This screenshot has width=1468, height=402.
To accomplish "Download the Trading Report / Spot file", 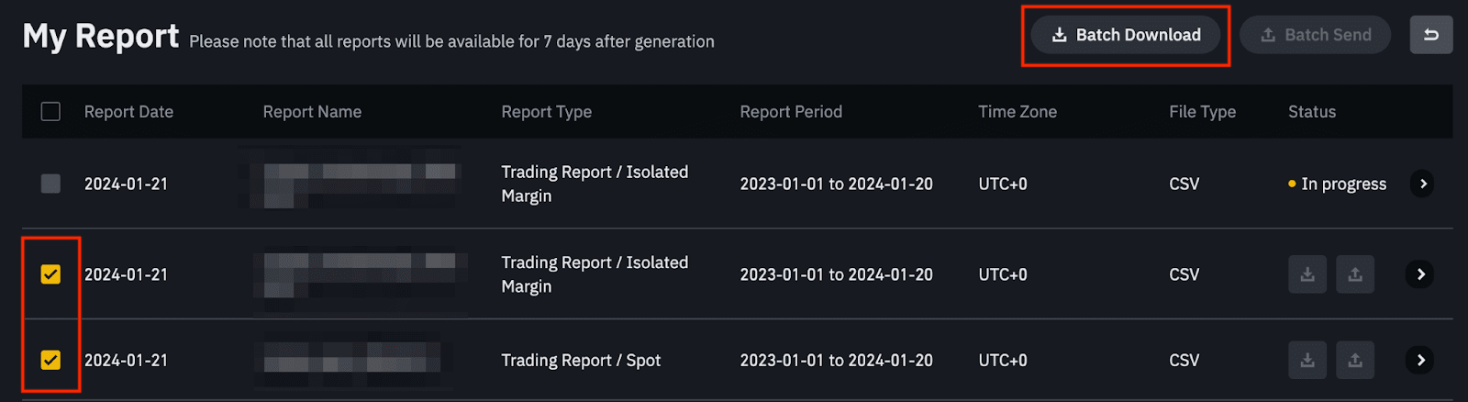I will click(x=1307, y=360).
